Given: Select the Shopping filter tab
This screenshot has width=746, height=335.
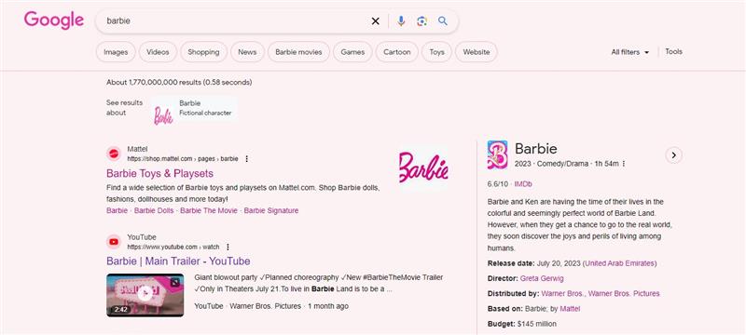Looking at the screenshot, I should [x=203, y=52].
